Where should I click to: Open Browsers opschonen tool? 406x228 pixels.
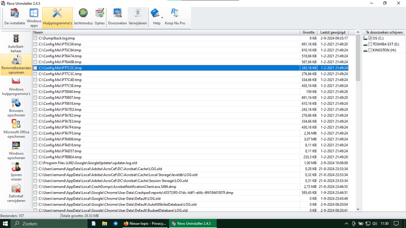tap(16, 108)
